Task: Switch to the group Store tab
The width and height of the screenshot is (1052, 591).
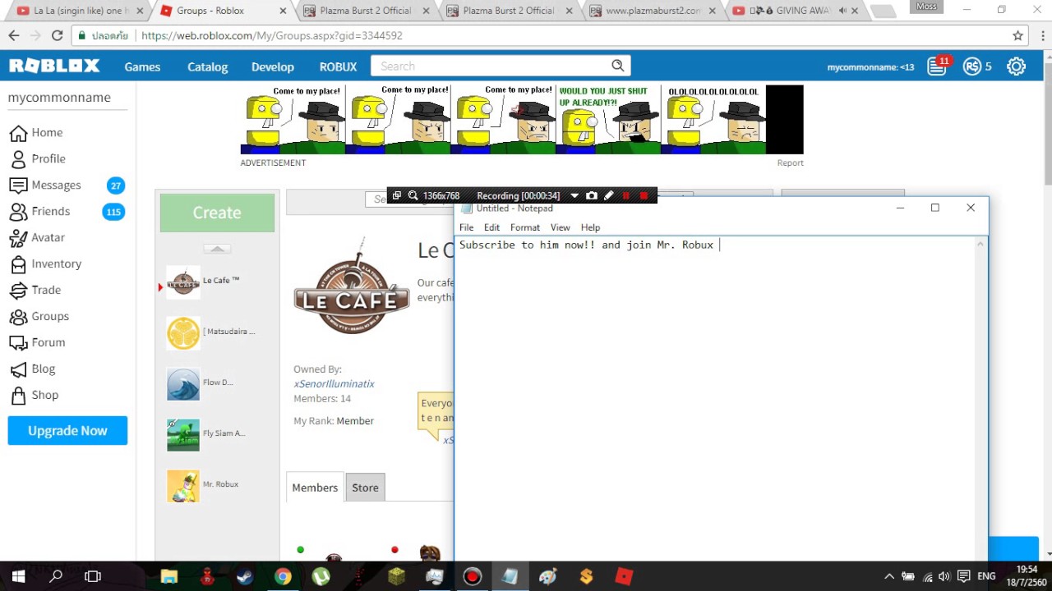Action: [x=365, y=488]
